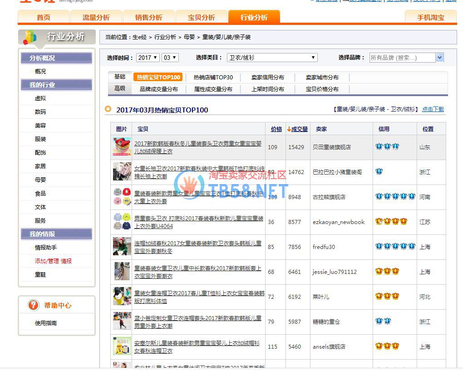The width and height of the screenshot is (463, 370).
Task: Open the month dropdown showing 03
Action: (x=170, y=58)
